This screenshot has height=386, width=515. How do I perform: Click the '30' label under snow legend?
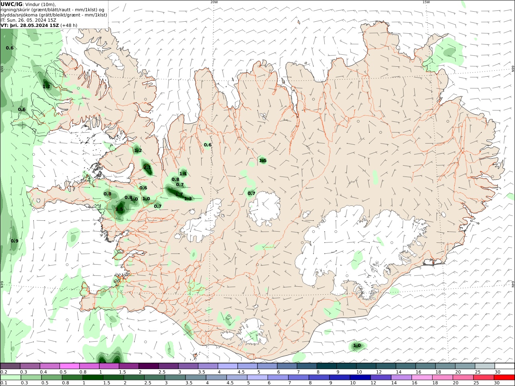click(497, 372)
